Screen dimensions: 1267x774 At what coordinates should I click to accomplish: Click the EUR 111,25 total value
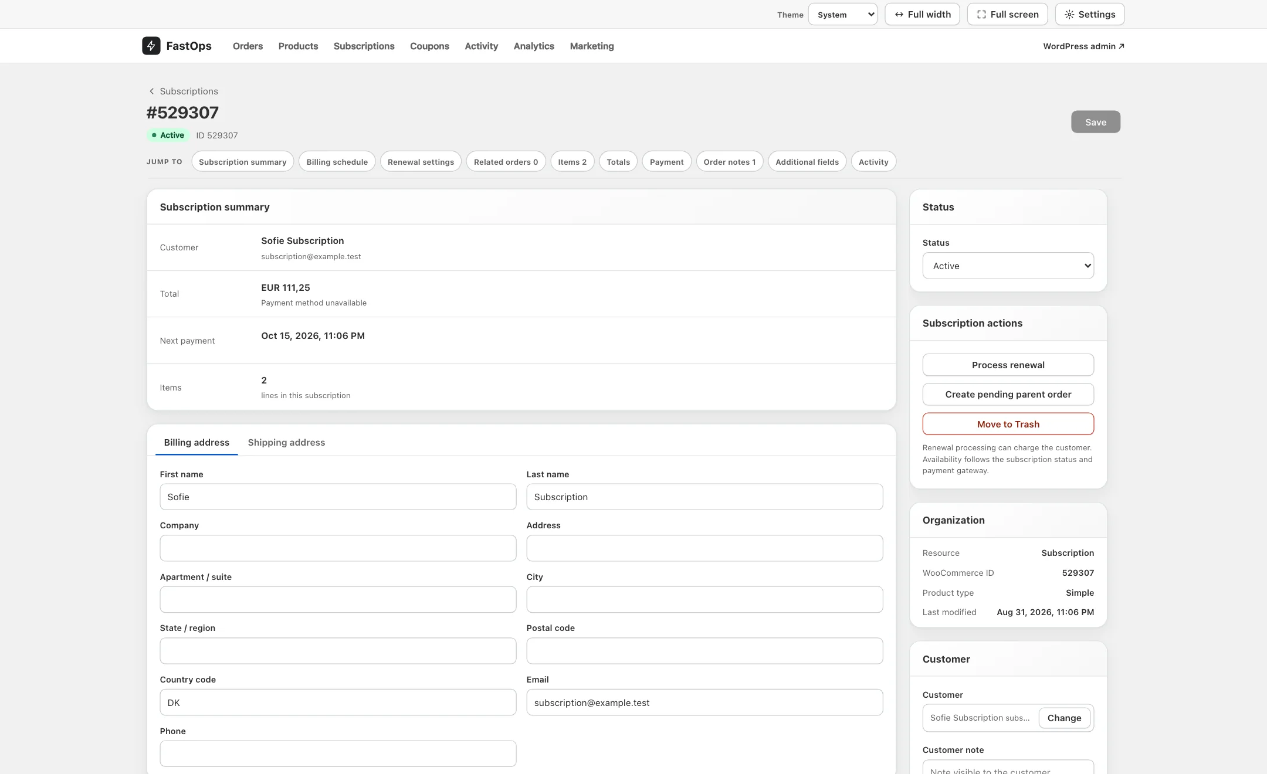coord(286,287)
